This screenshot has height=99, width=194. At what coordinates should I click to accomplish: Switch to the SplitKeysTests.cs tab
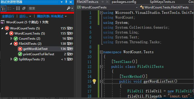(162, 2)
